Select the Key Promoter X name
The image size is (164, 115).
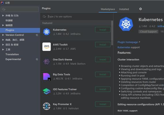click(x=62, y=104)
